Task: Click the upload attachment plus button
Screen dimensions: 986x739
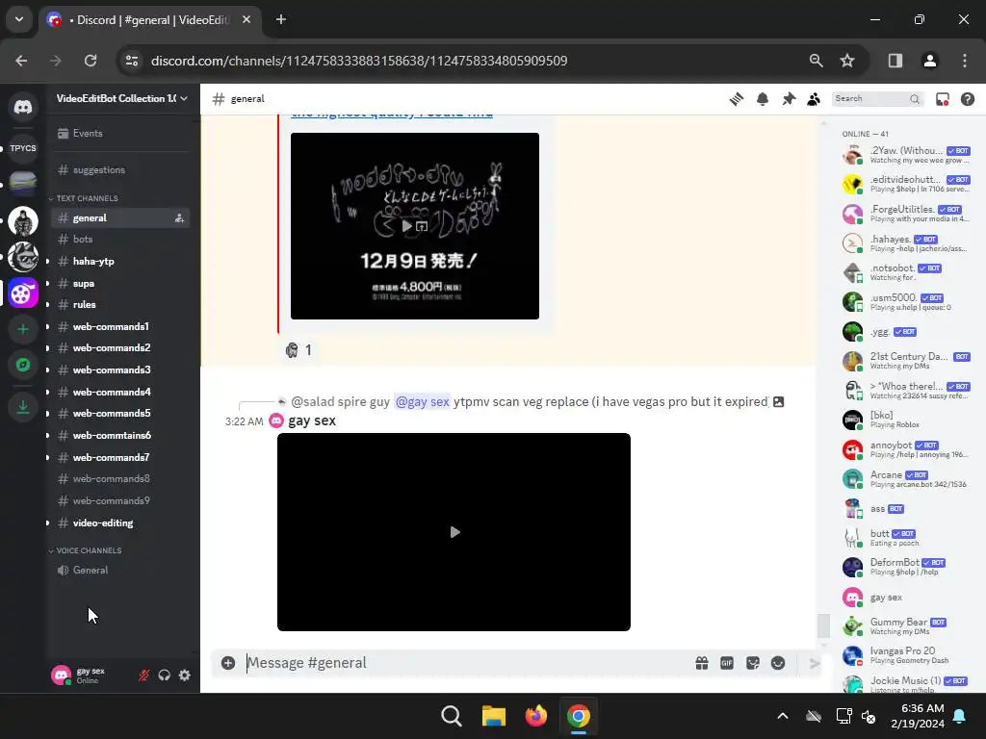Action: click(228, 663)
